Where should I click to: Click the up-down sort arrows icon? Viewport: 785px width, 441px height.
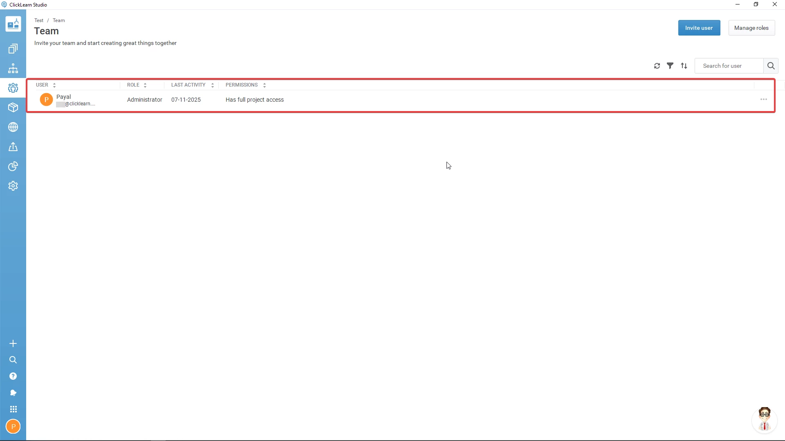pos(684,66)
